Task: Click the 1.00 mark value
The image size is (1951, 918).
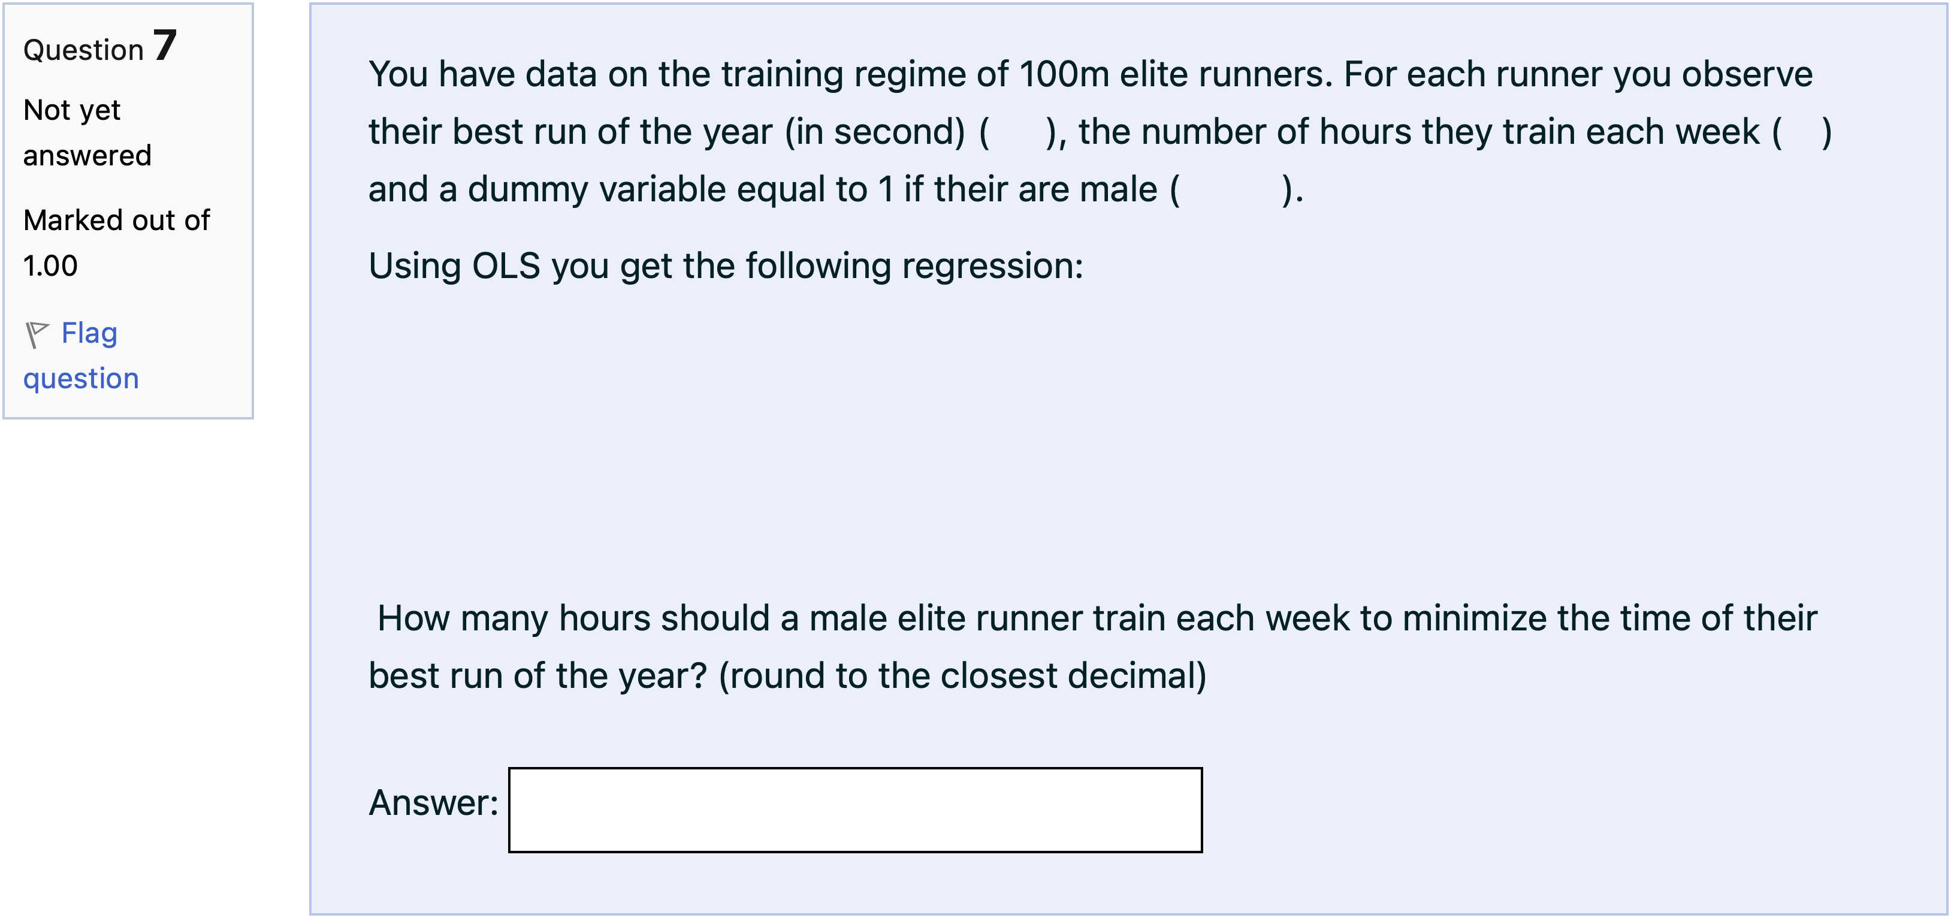Action: point(50,266)
